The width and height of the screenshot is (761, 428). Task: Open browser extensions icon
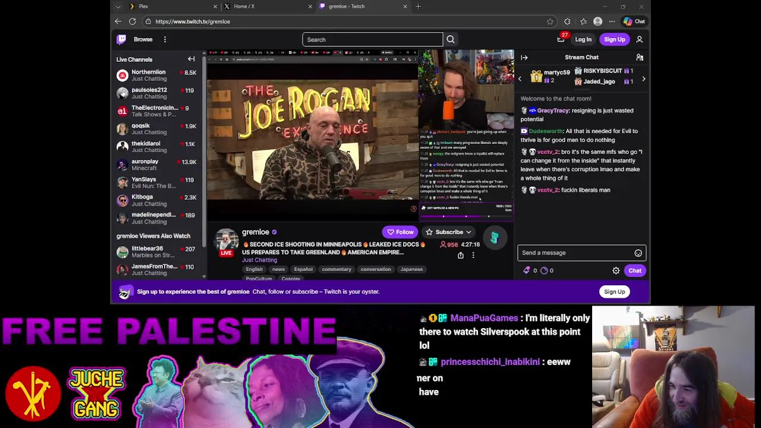pyautogui.click(x=567, y=21)
